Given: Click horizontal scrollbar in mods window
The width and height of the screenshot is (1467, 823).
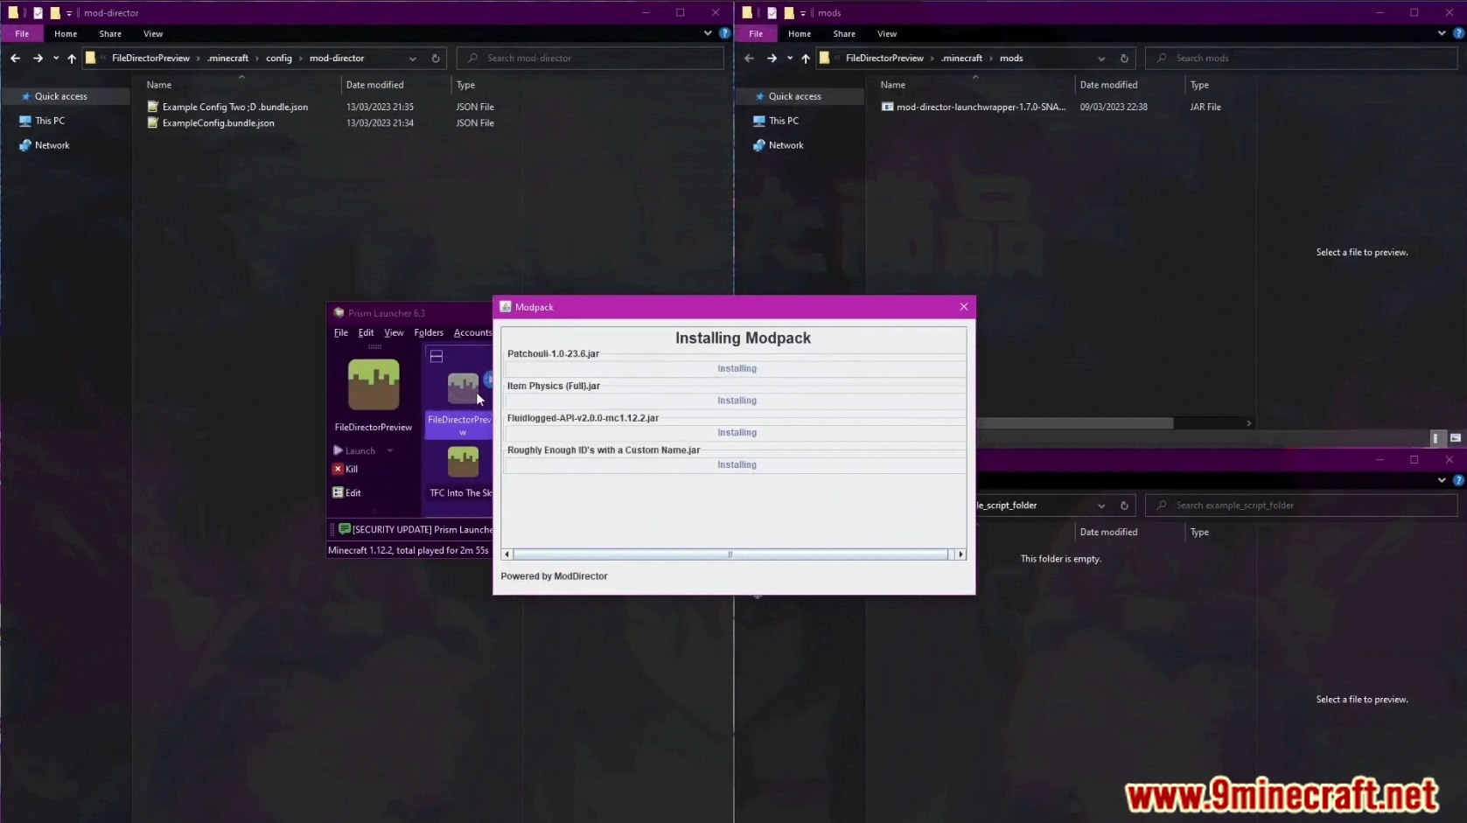Looking at the screenshot, I should coord(1074,423).
